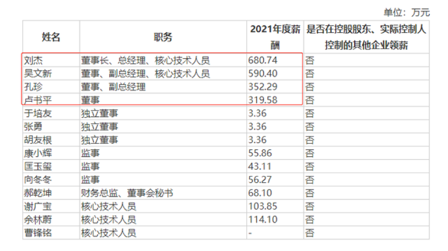This screenshot has height=251, width=448.
Task: Select 胡友根's position 独立董事
Action: (x=99, y=140)
